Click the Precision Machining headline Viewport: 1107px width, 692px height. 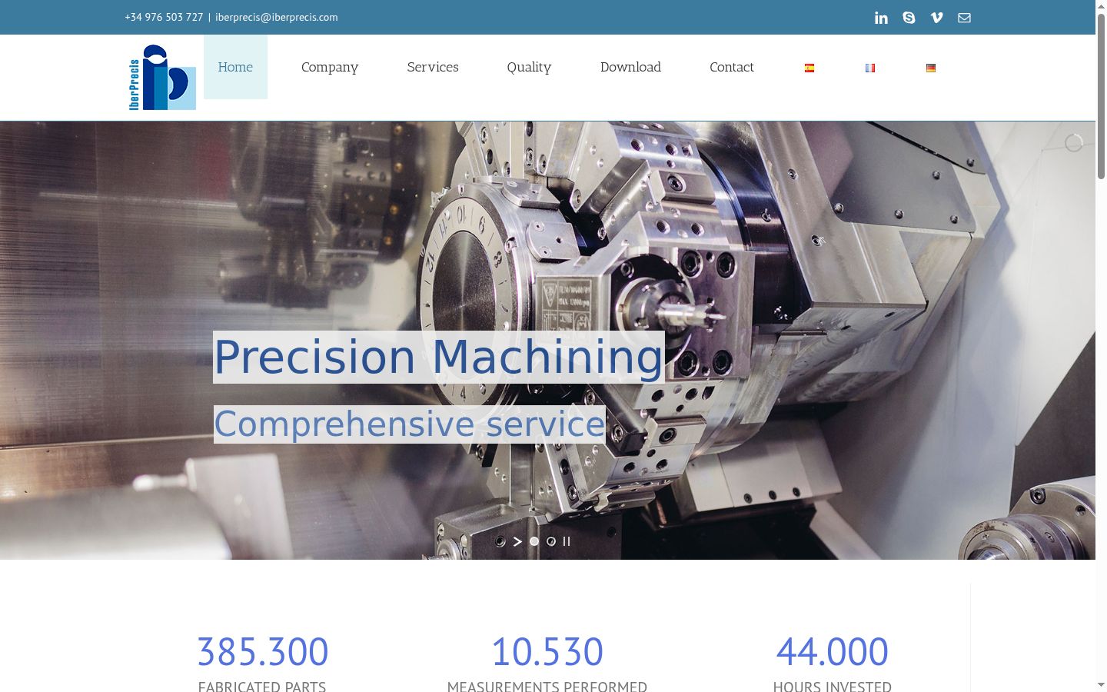[439, 357]
